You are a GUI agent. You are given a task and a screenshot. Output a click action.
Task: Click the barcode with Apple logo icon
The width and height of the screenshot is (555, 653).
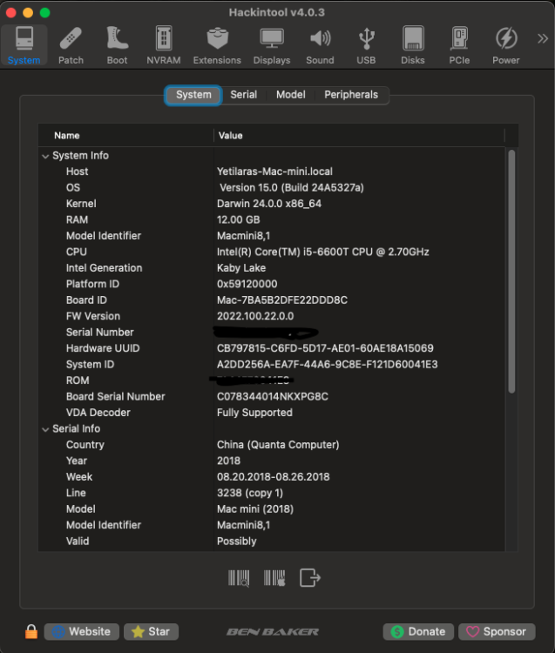[x=274, y=578]
